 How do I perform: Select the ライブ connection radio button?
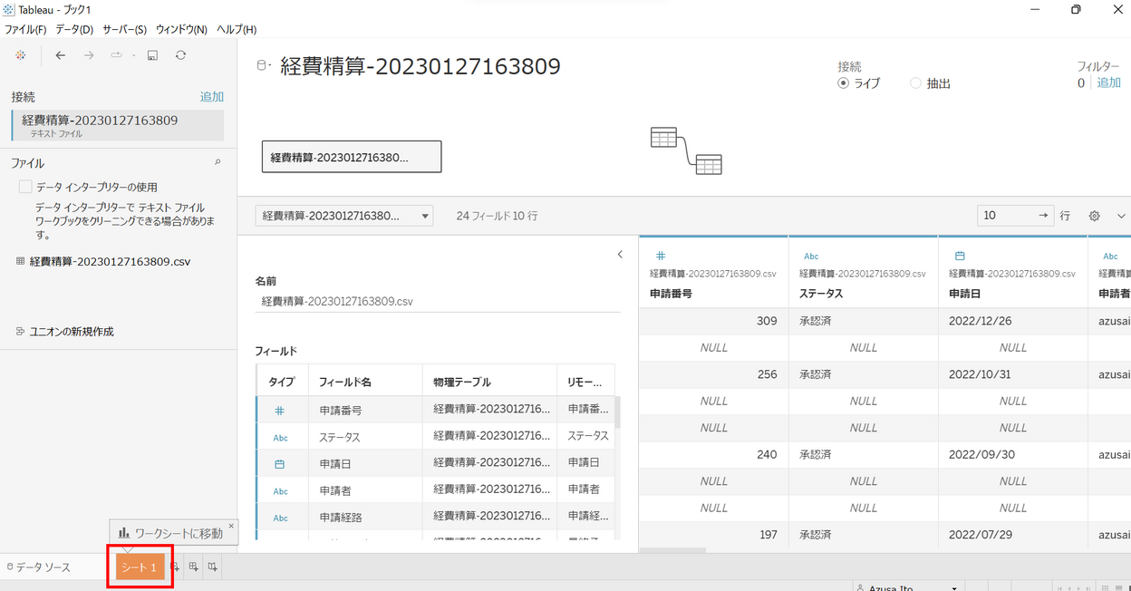click(x=844, y=83)
